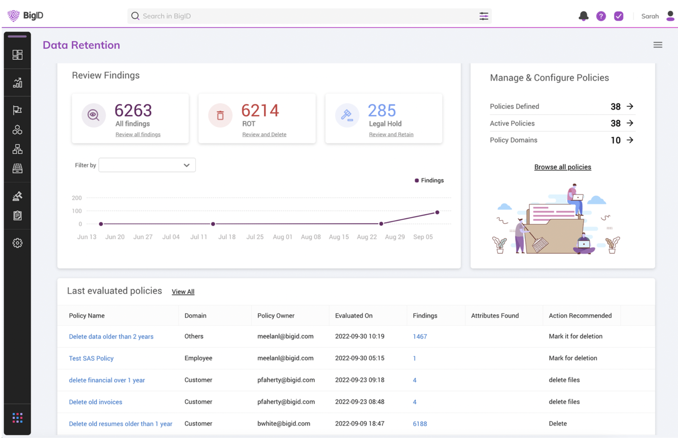Open the hierarchy sidebar icon
This screenshot has height=438, width=678.
[17, 149]
